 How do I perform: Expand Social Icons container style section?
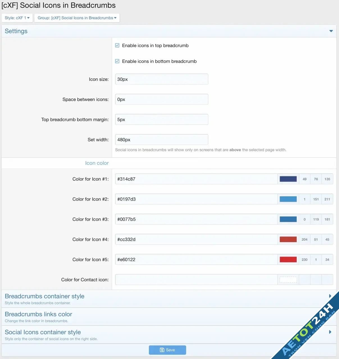330,332
